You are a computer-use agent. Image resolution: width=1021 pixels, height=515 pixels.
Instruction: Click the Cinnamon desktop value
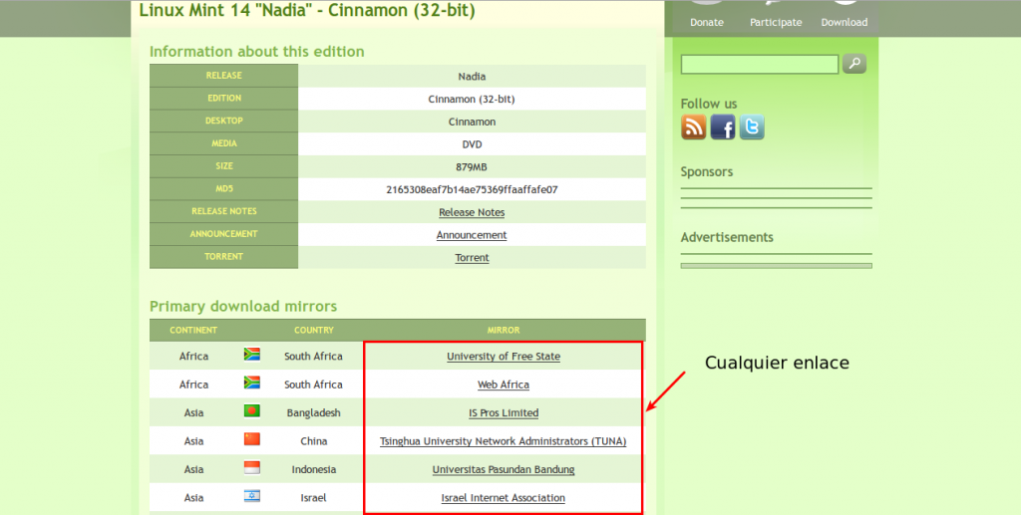point(472,122)
